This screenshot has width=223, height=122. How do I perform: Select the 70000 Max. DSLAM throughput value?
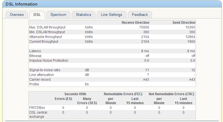tap(144, 27)
